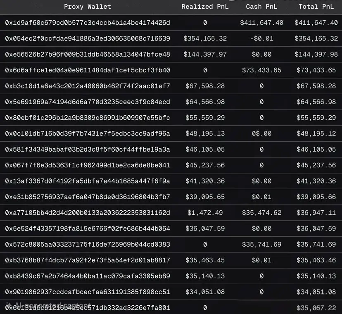
Task: Click the Proxy Wallet column header
Action: [88, 7]
